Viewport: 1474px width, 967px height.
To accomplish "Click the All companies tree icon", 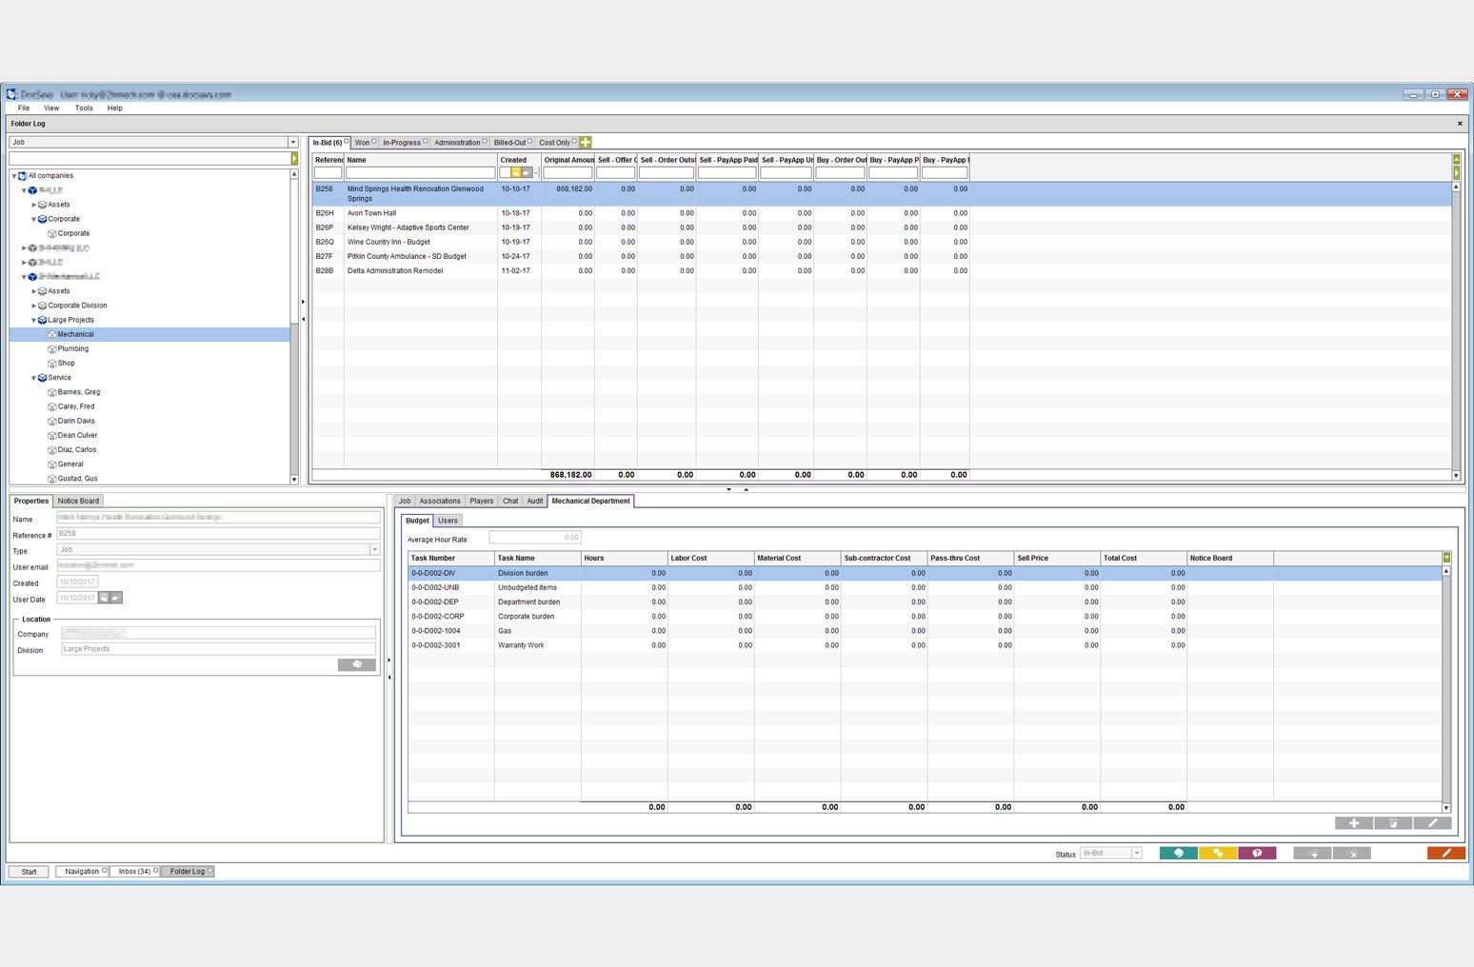I will point(23,176).
